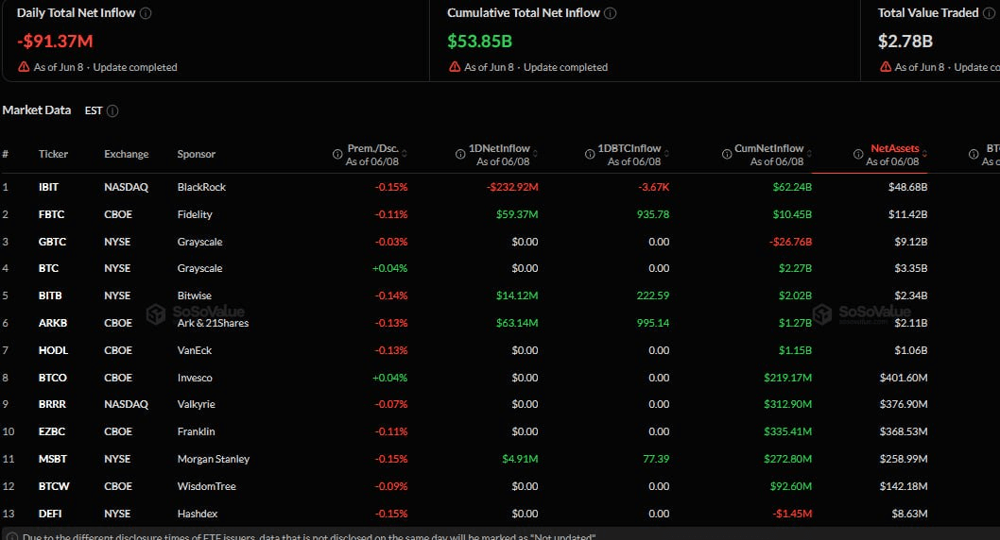Click info icon beside Daily Total Net Inflow

(146, 12)
